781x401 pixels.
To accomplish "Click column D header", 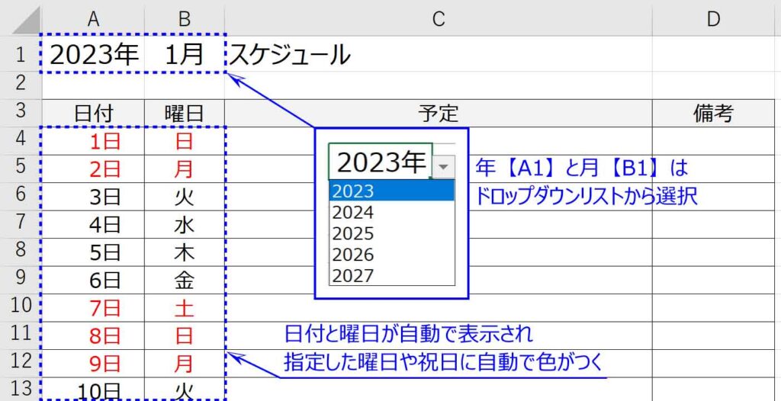I will (713, 19).
